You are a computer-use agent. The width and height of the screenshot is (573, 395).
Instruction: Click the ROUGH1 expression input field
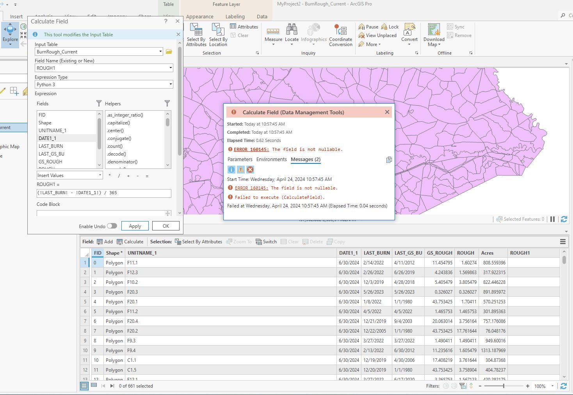tap(104, 193)
